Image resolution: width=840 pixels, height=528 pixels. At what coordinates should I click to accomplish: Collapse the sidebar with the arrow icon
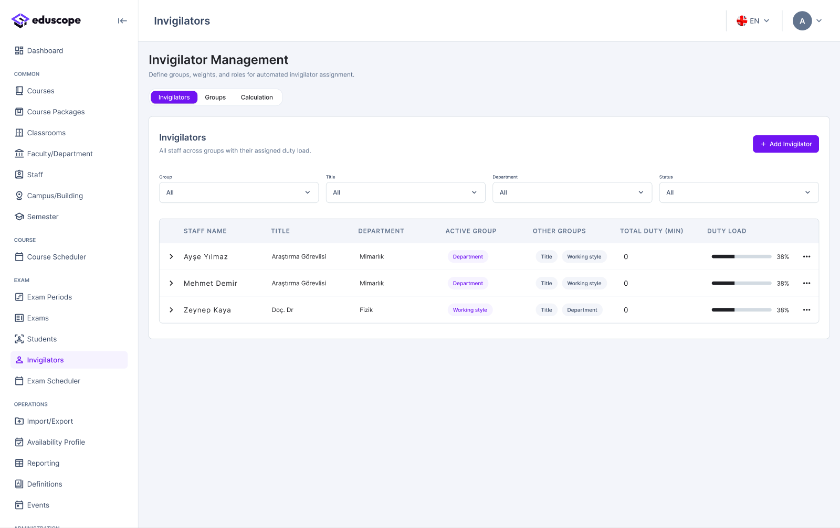pyautogui.click(x=122, y=21)
